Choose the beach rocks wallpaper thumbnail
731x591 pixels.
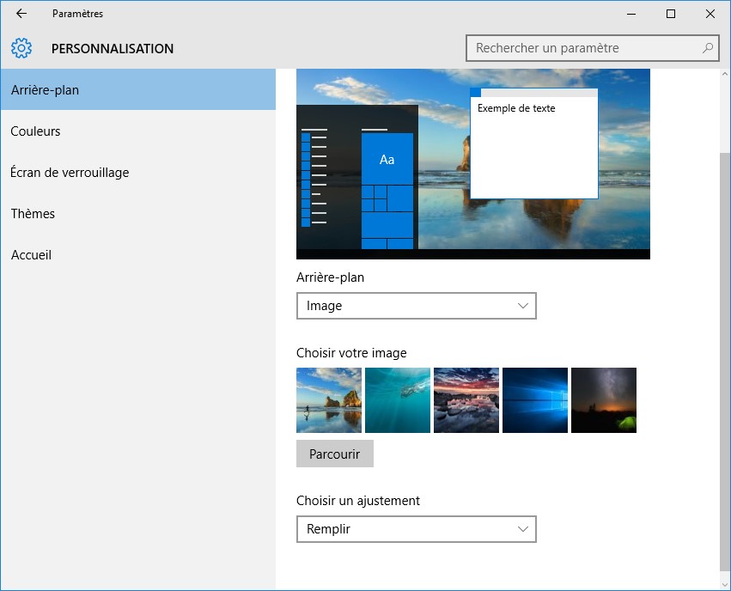[x=329, y=400]
